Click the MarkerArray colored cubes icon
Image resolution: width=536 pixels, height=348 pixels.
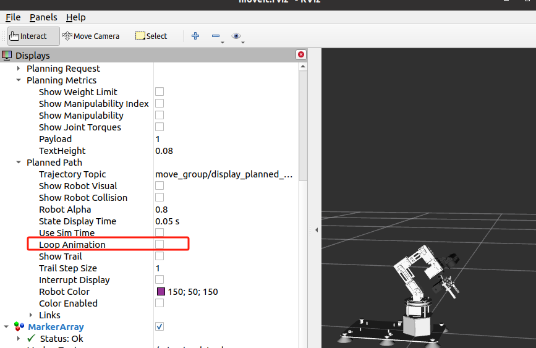click(19, 326)
